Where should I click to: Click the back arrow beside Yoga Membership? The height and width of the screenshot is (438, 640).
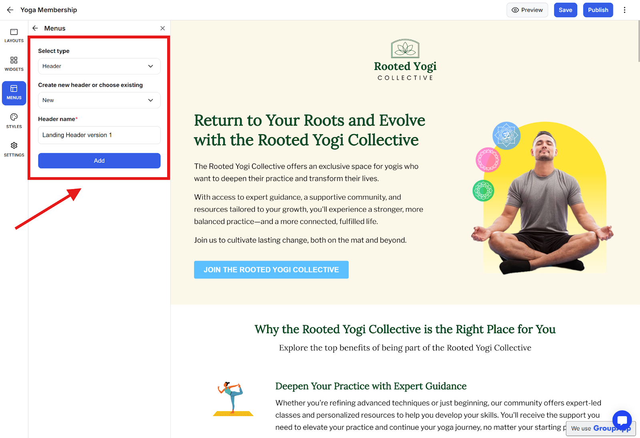10,10
